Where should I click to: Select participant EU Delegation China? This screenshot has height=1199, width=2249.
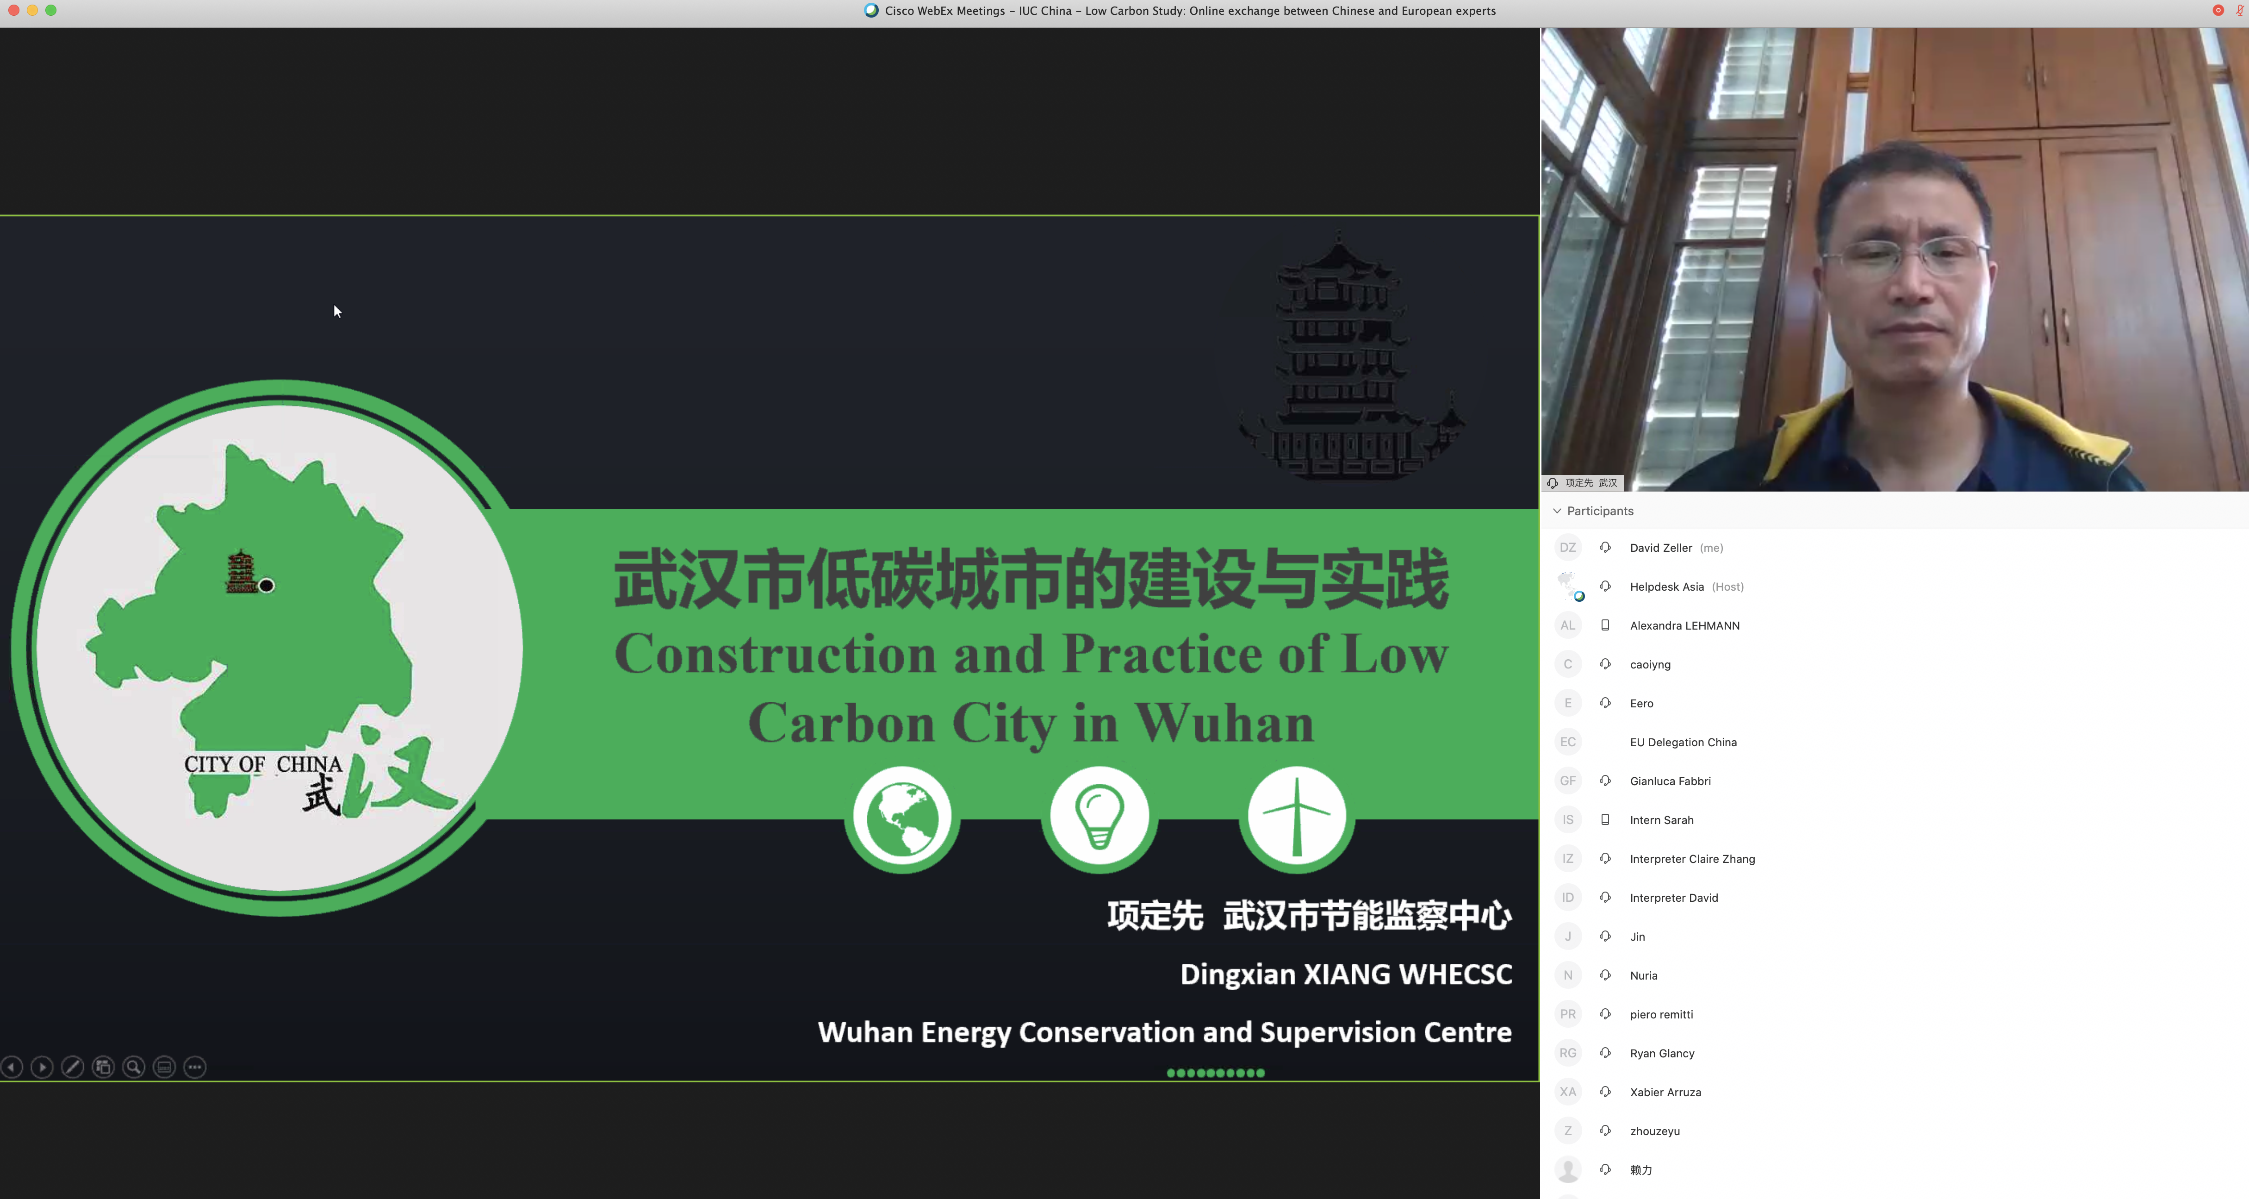pyautogui.click(x=1683, y=742)
